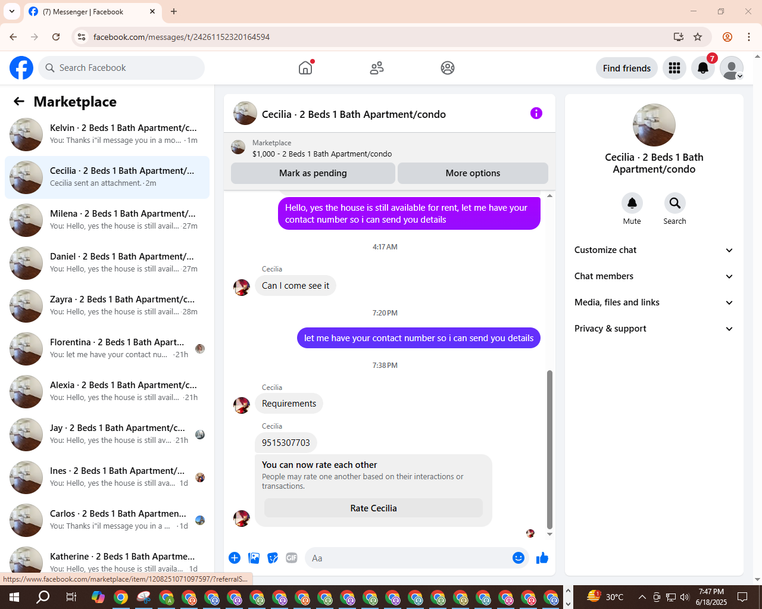This screenshot has height=609, width=762.
Task: Expand Media, files and links section
Action: 654,302
